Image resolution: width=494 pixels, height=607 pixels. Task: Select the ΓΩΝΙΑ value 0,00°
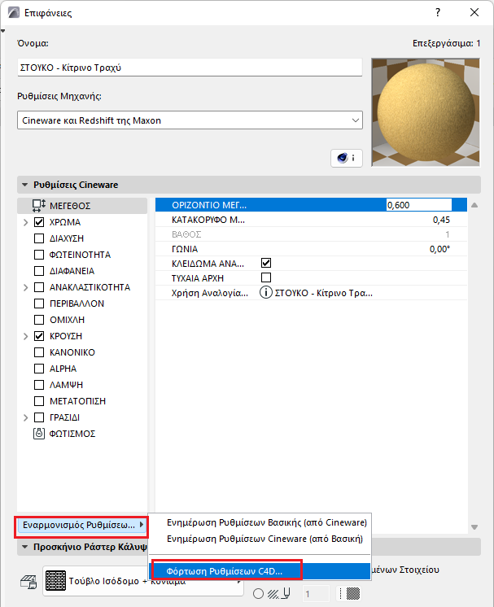pyautogui.click(x=439, y=249)
